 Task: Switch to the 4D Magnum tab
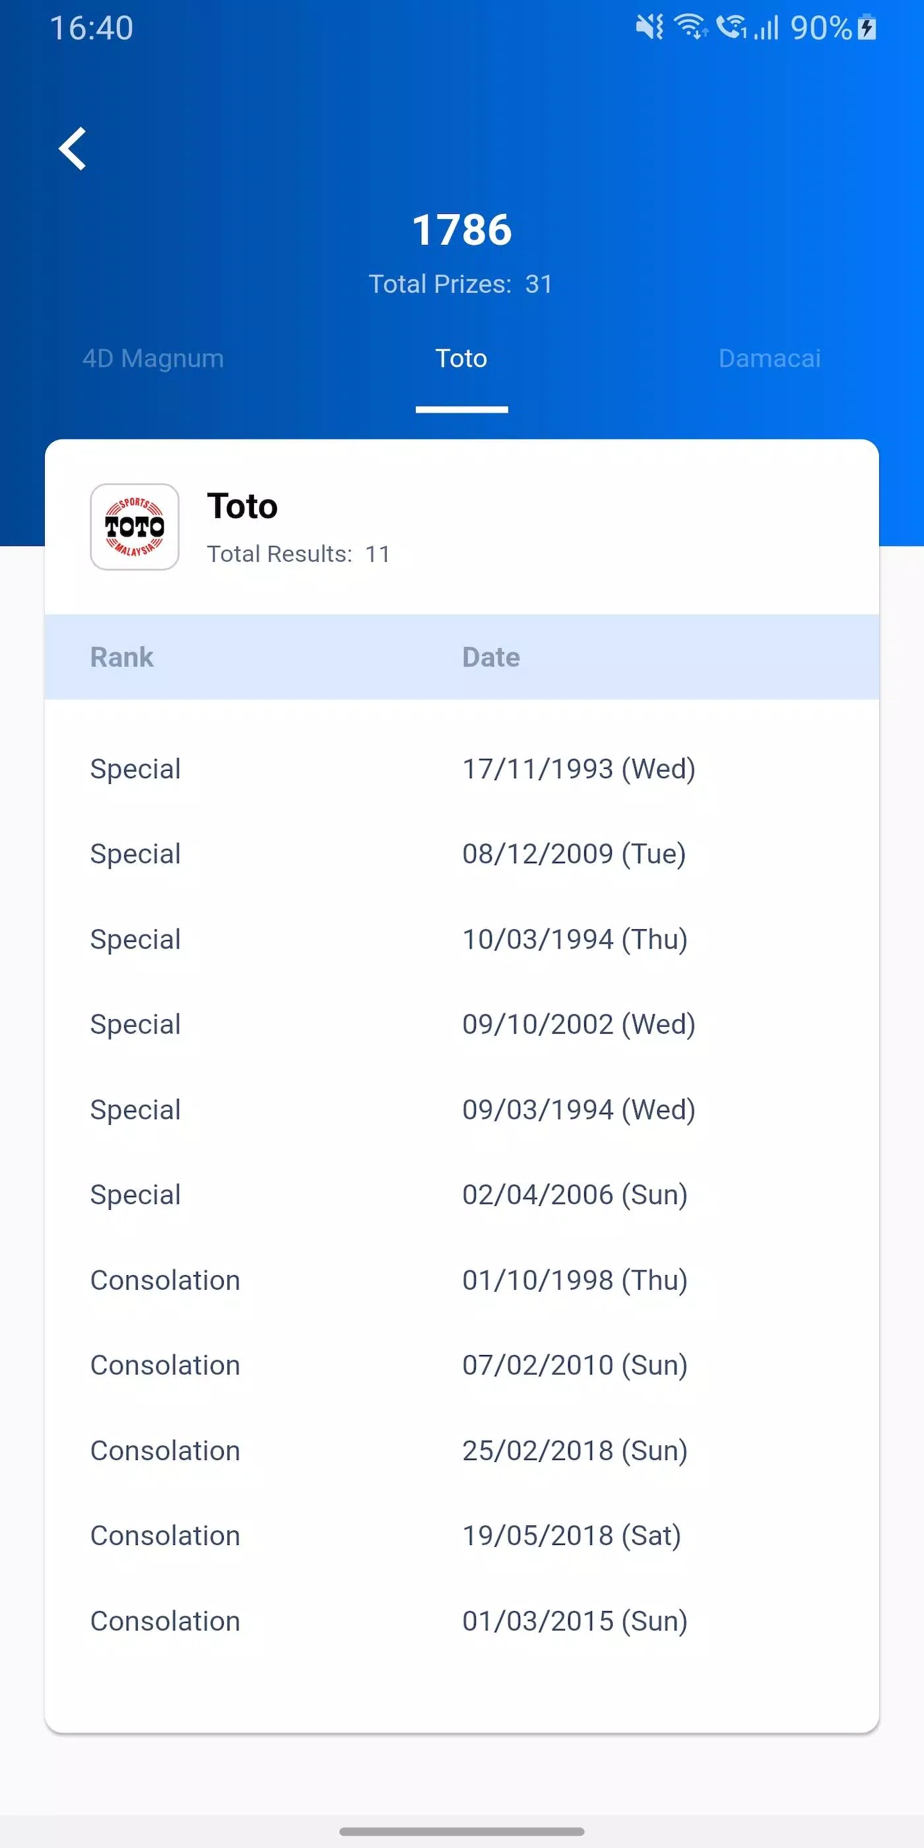click(154, 358)
